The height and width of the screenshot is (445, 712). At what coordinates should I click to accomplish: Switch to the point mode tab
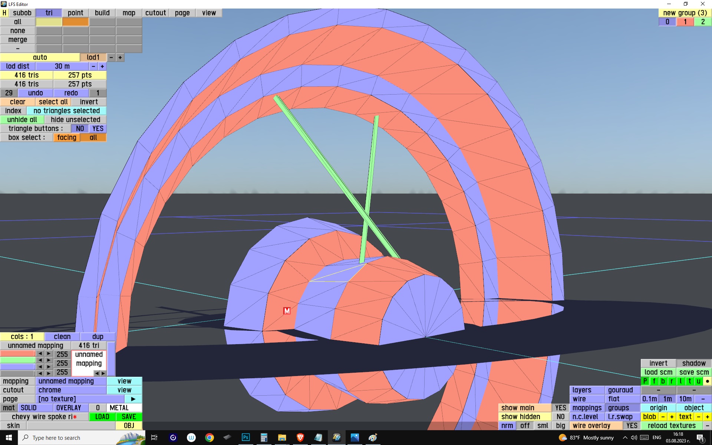click(x=75, y=13)
